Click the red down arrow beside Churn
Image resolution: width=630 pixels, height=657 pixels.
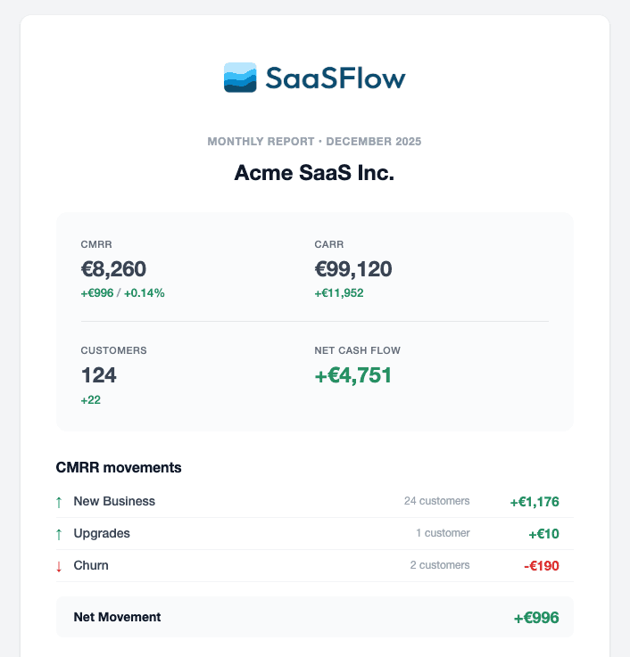pos(59,566)
